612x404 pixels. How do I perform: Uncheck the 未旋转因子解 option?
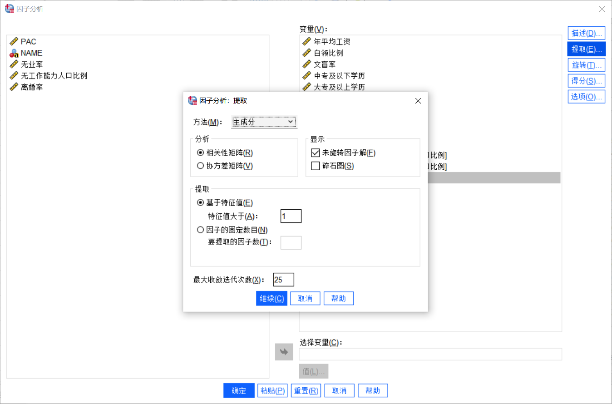point(315,153)
